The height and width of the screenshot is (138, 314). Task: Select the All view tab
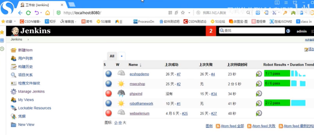point(112,56)
